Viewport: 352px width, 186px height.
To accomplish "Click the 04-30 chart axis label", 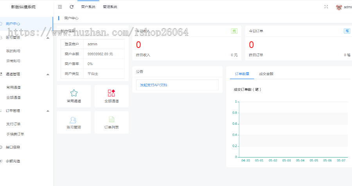I will click(x=246, y=160).
